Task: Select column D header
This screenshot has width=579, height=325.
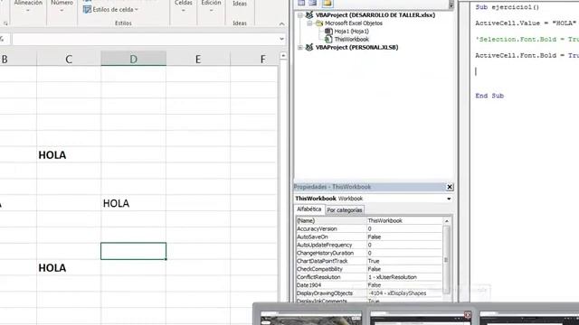Action: point(133,59)
